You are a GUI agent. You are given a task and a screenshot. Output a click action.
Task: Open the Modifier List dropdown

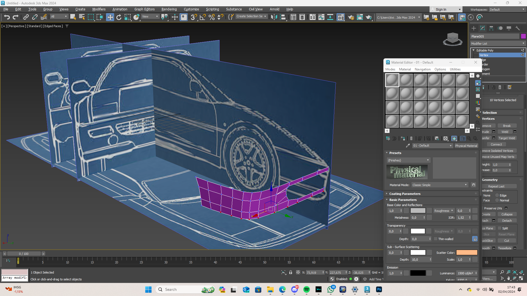497,44
